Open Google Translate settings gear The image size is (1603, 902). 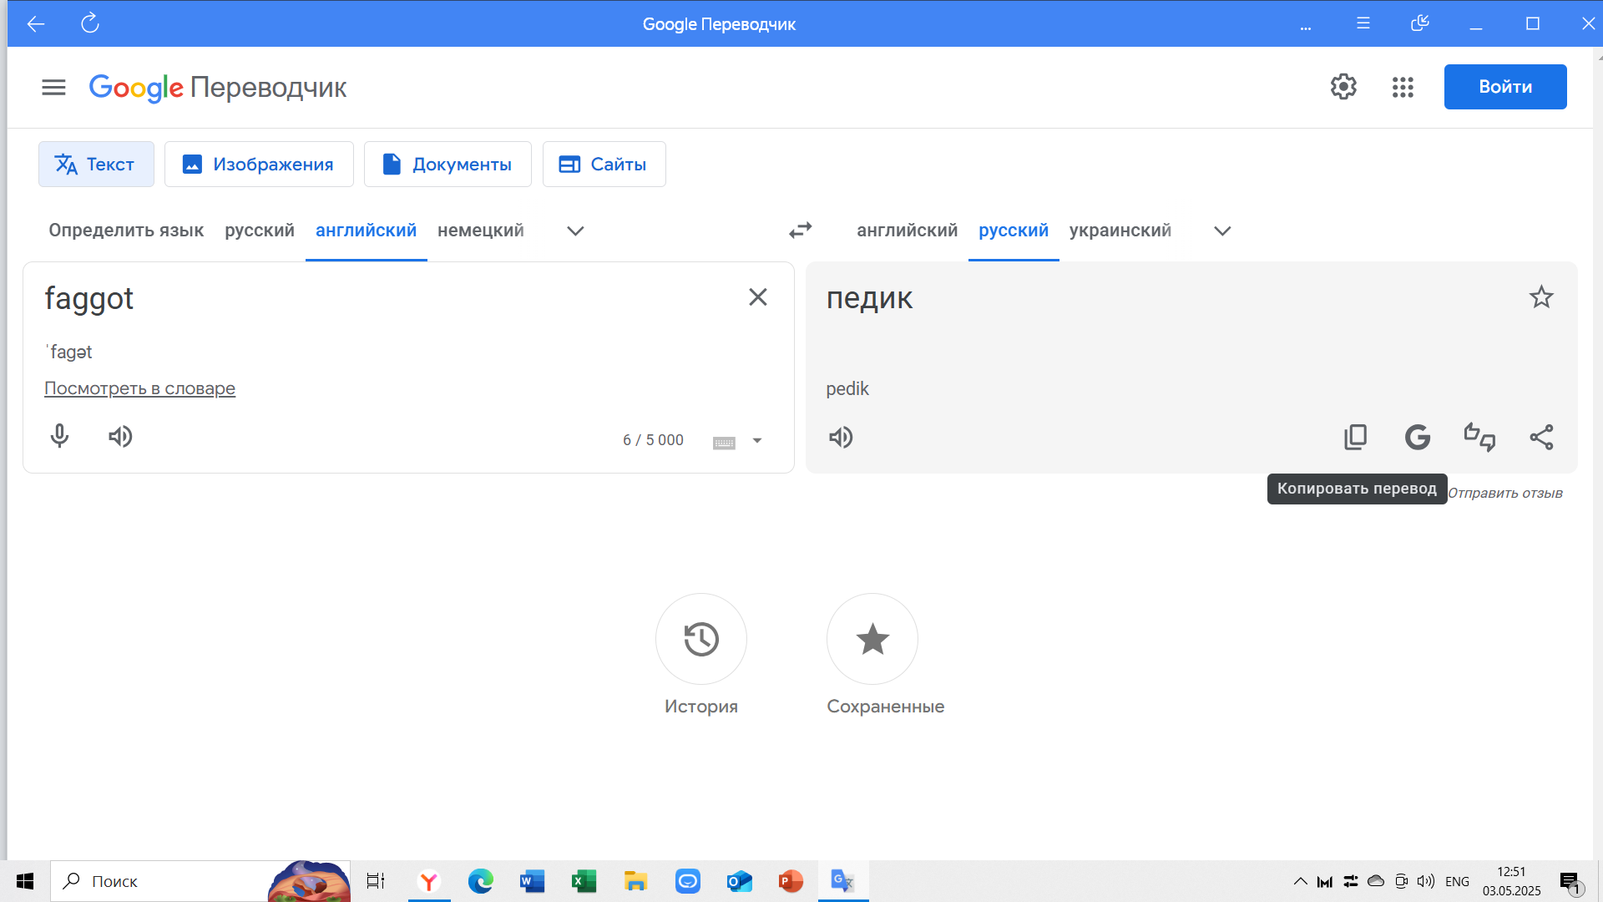click(1343, 87)
